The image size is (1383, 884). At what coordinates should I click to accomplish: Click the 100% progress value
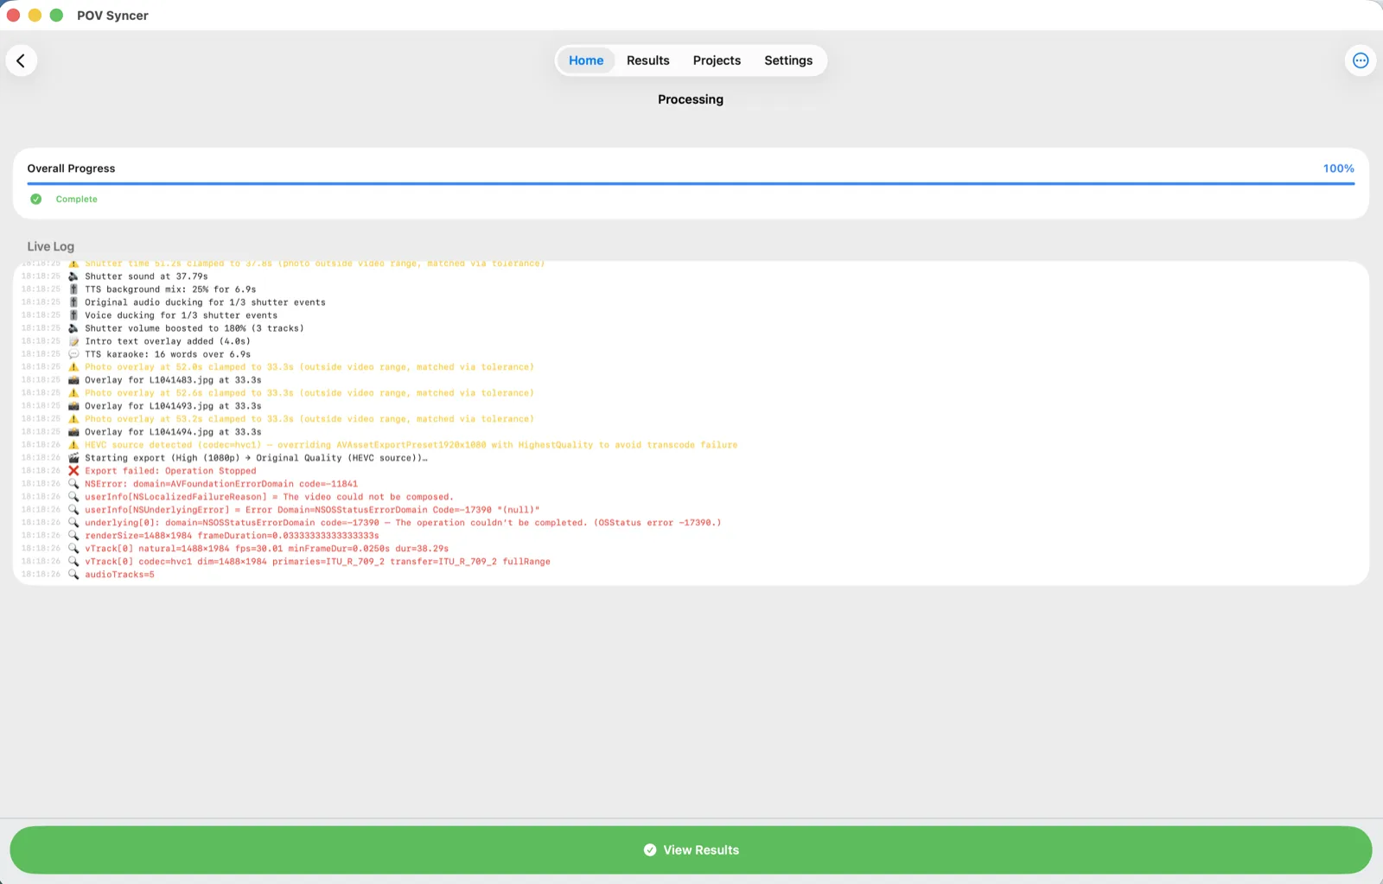coord(1339,169)
